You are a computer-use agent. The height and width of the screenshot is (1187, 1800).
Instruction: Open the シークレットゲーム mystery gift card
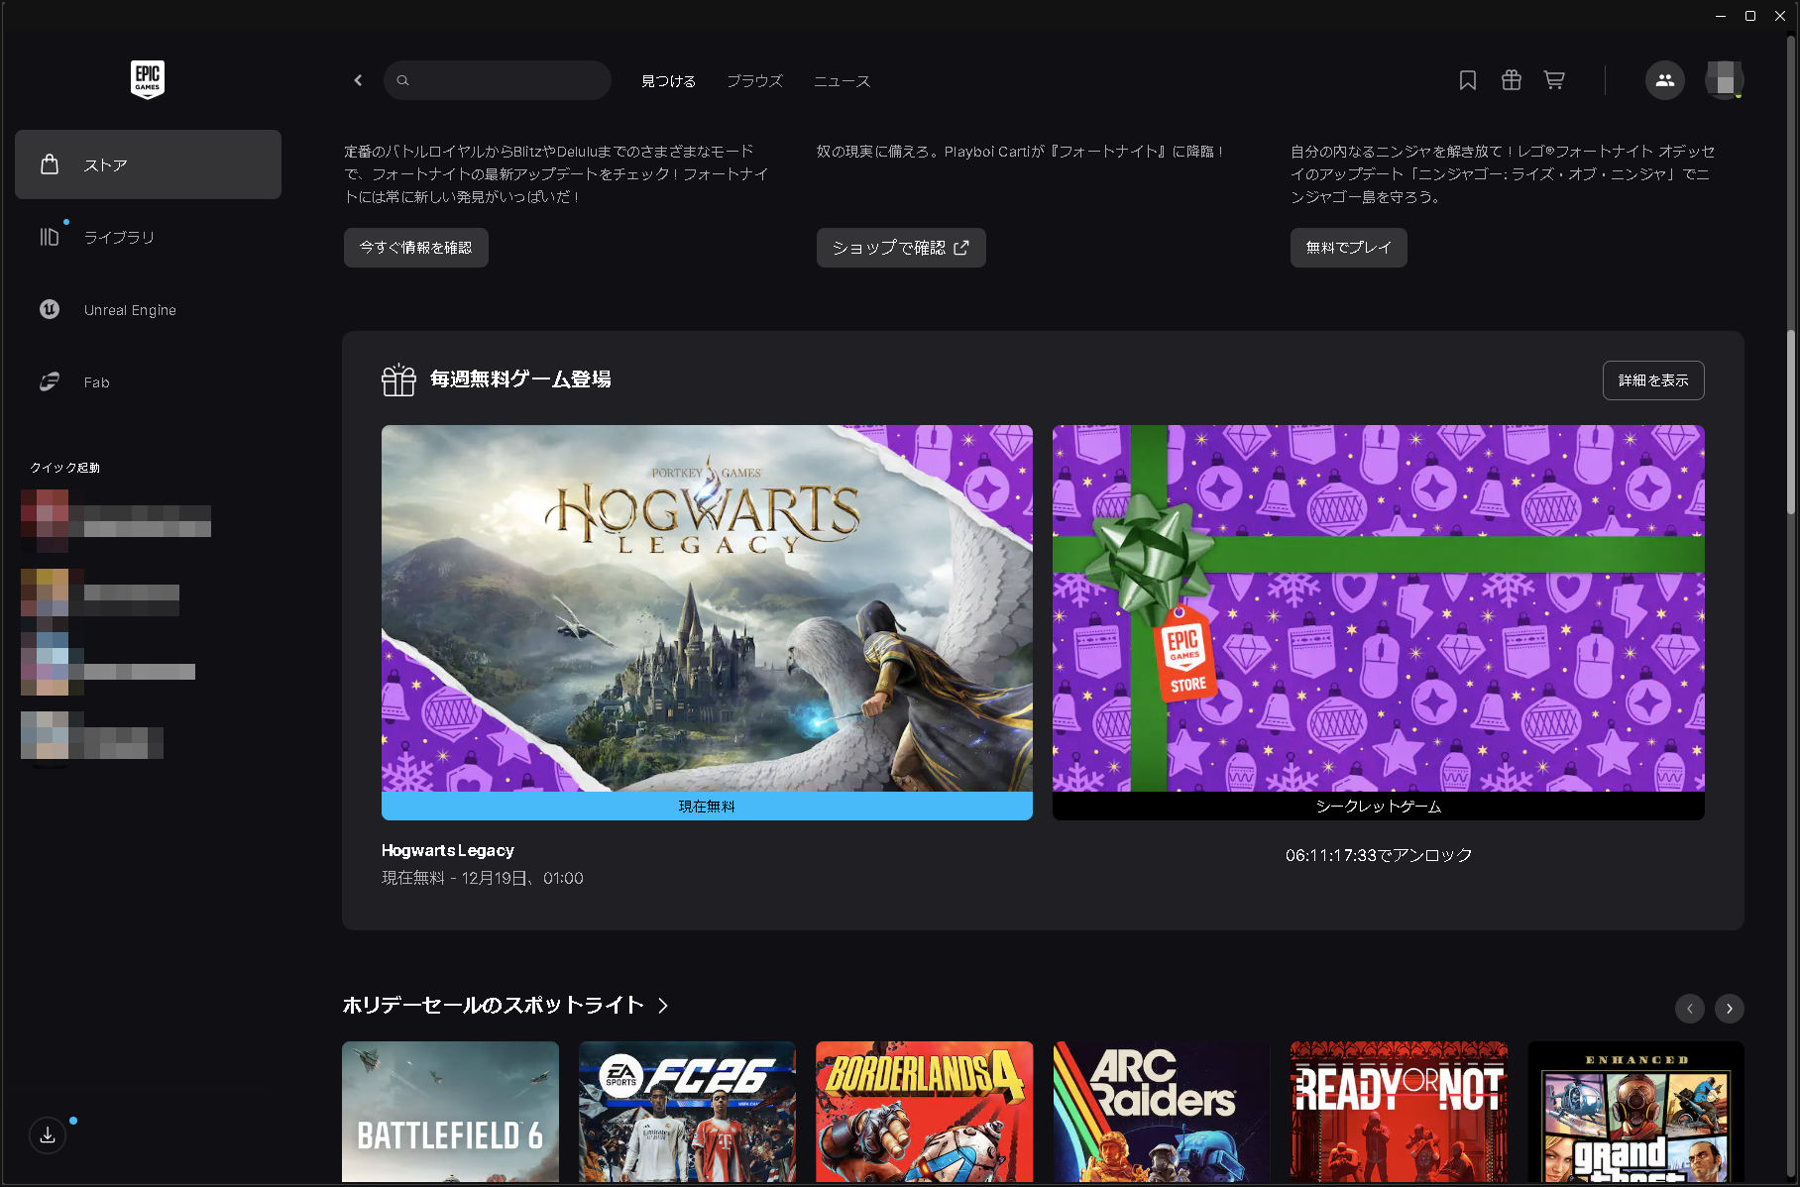(x=1378, y=614)
